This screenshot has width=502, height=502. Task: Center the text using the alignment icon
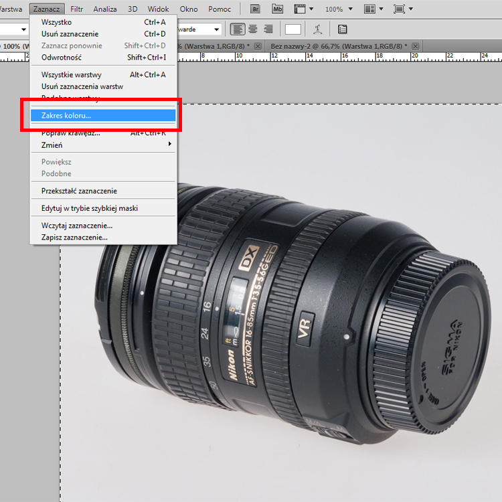coord(253,29)
